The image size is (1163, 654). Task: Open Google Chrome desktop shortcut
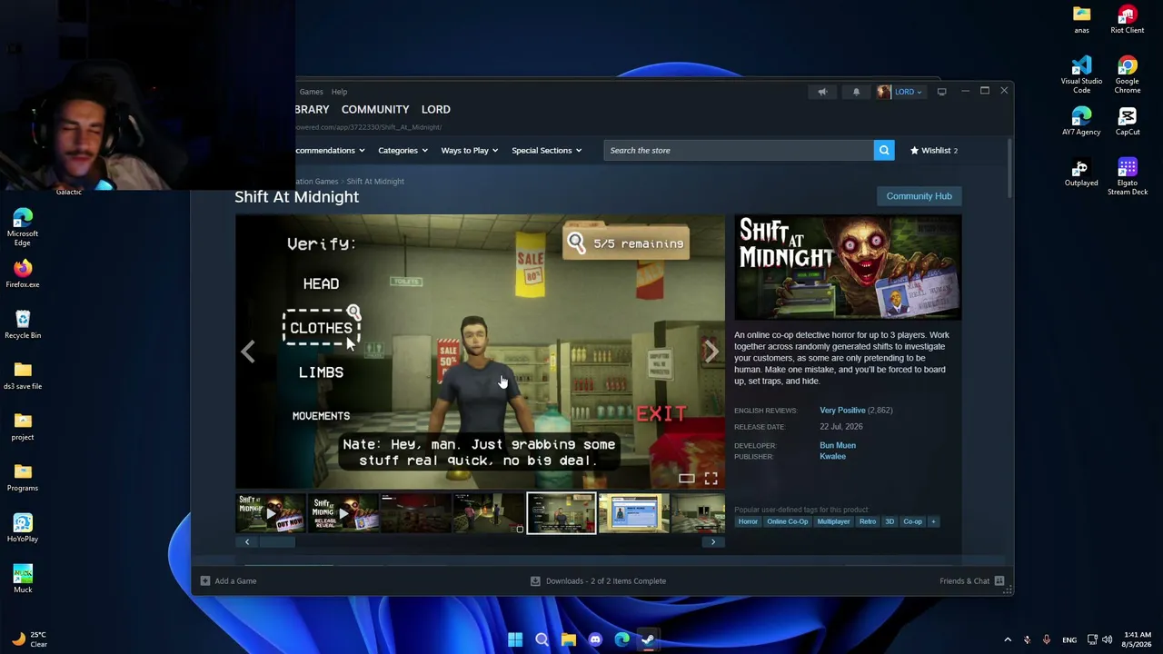[1128, 75]
